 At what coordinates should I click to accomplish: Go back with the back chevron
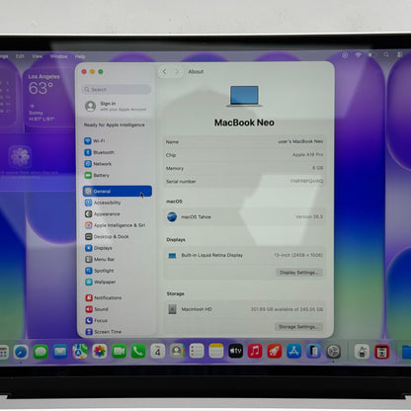pyautogui.click(x=164, y=71)
